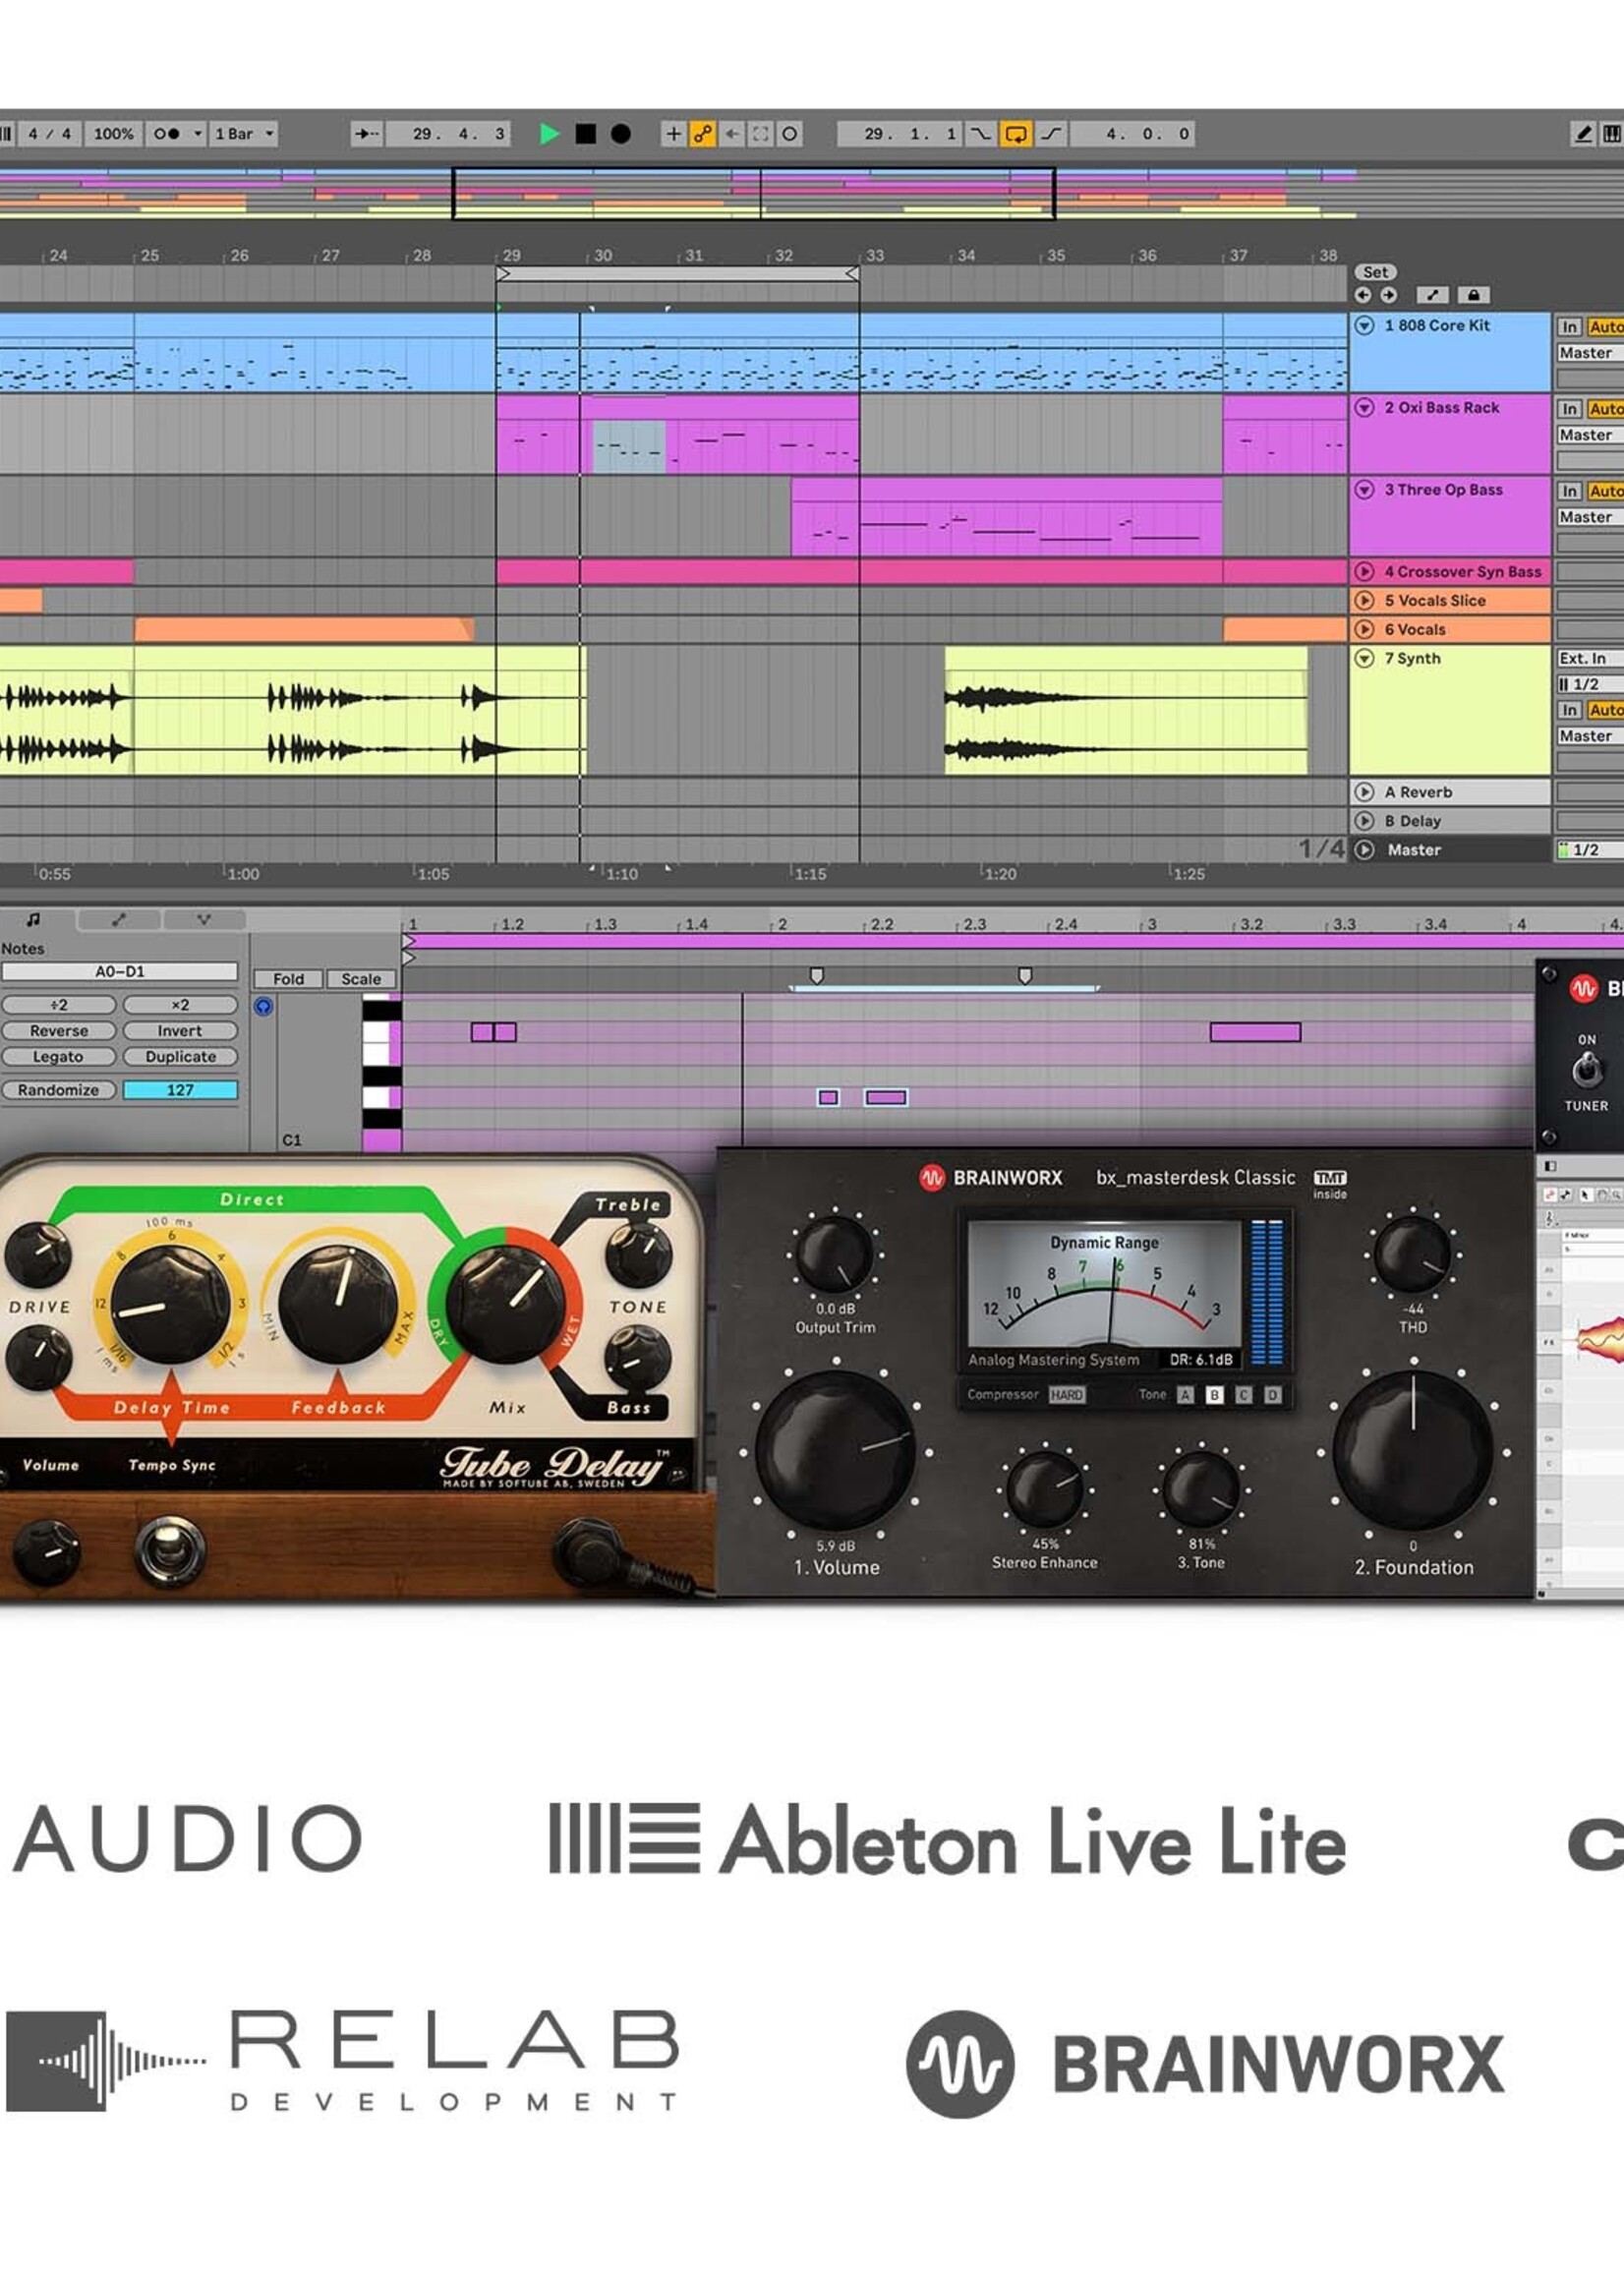The image size is (1624, 2274).
Task: Toggle the computer MIDI keyboard icon
Action: coord(1611,133)
